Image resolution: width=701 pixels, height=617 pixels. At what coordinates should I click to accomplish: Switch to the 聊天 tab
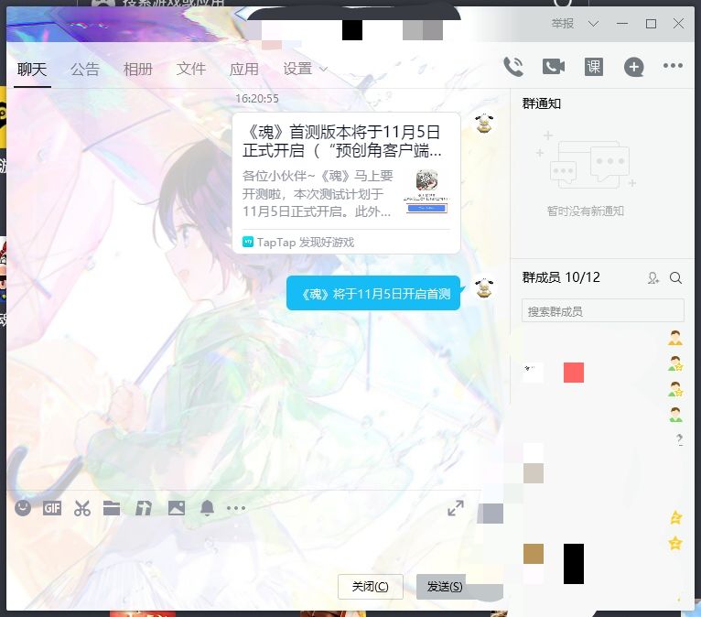pyautogui.click(x=32, y=70)
